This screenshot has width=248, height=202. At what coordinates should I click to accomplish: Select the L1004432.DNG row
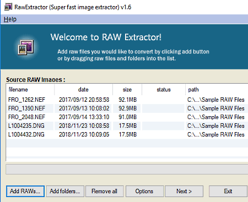tap(127, 134)
